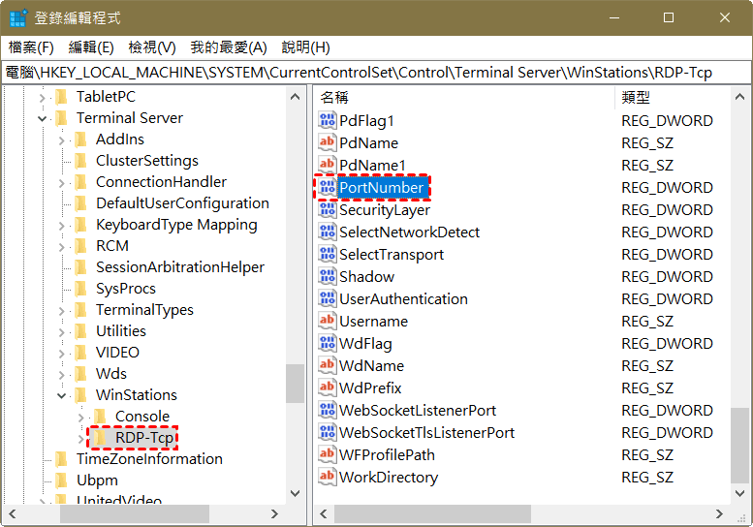Image resolution: width=753 pixels, height=527 pixels.
Task: Select the SessionArbitrationHelper key
Action: pyautogui.click(x=180, y=267)
